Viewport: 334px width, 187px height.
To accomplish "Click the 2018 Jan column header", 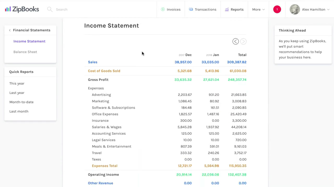I will pyautogui.click(x=212, y=55).
